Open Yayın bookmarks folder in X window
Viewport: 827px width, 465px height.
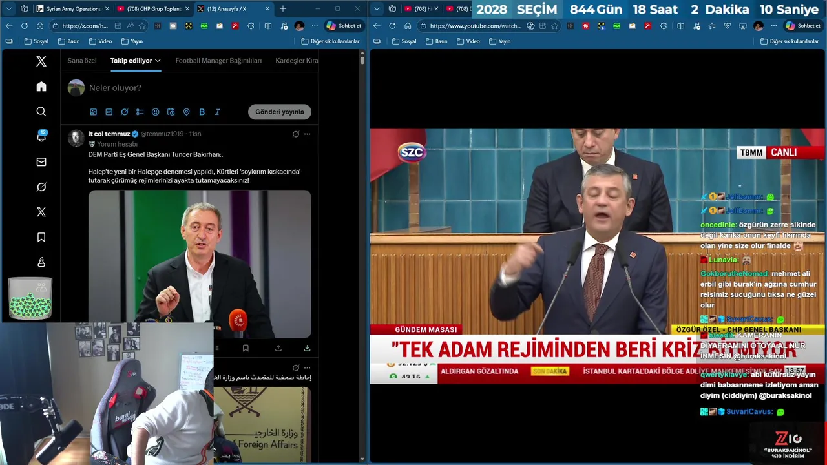132,41
